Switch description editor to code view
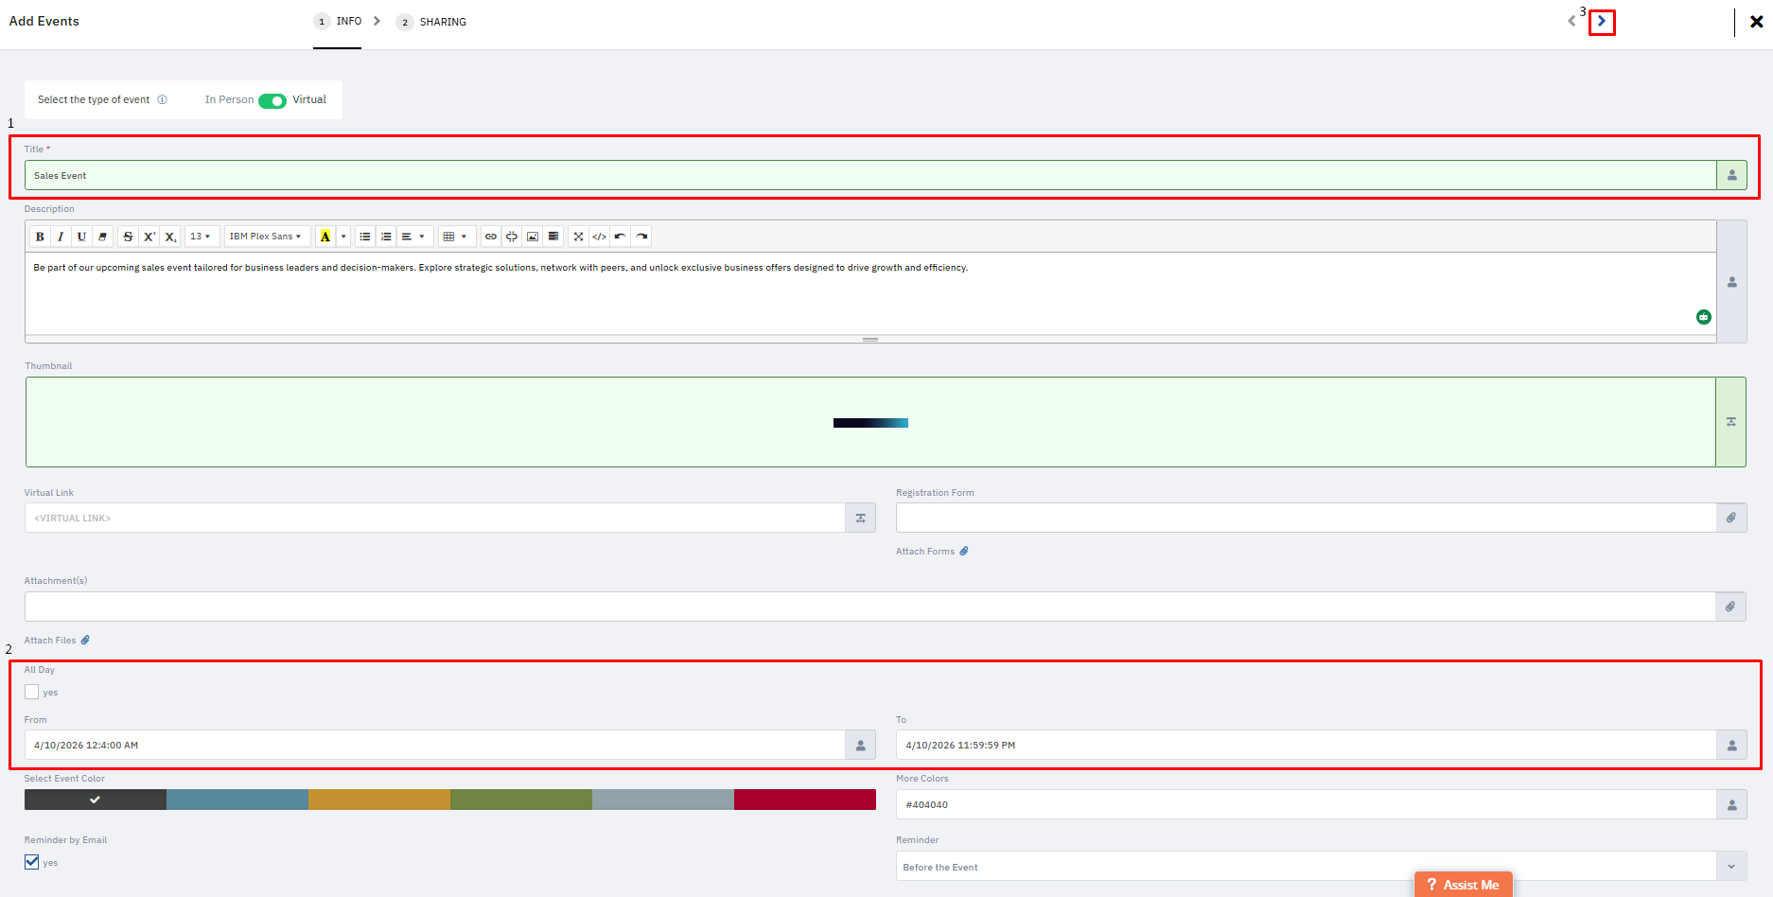 point(599,237)
